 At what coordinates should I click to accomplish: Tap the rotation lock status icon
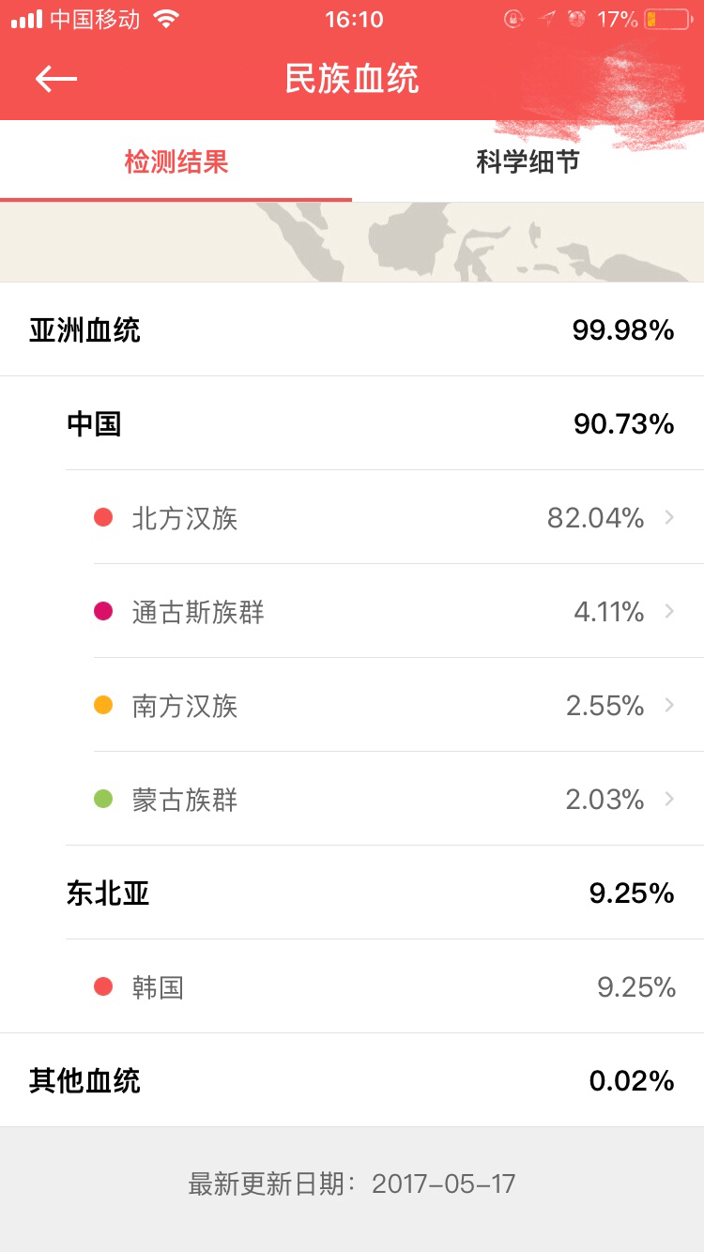[513, 19]
